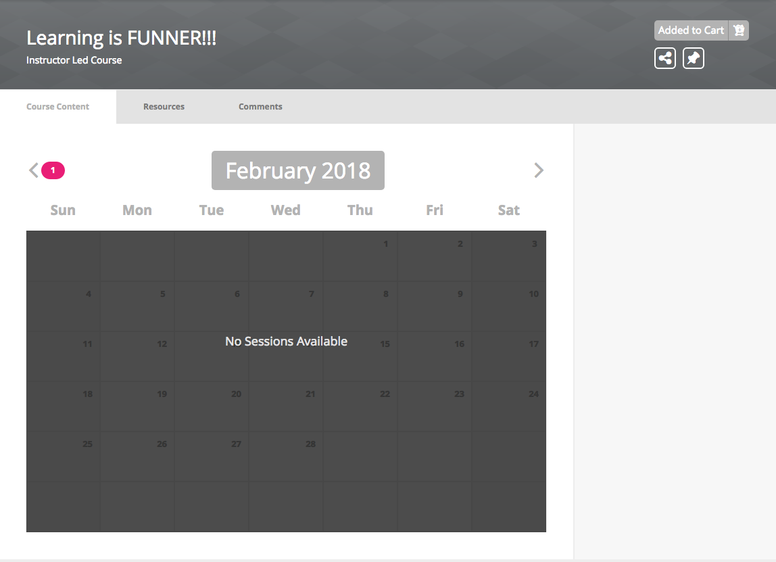This screenshot has height=562, width=776.
Task: Click the Thu column header
Action: click(x=360, y=210)
